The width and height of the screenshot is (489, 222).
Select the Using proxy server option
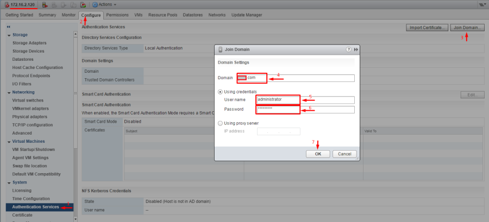click(220, 123)
